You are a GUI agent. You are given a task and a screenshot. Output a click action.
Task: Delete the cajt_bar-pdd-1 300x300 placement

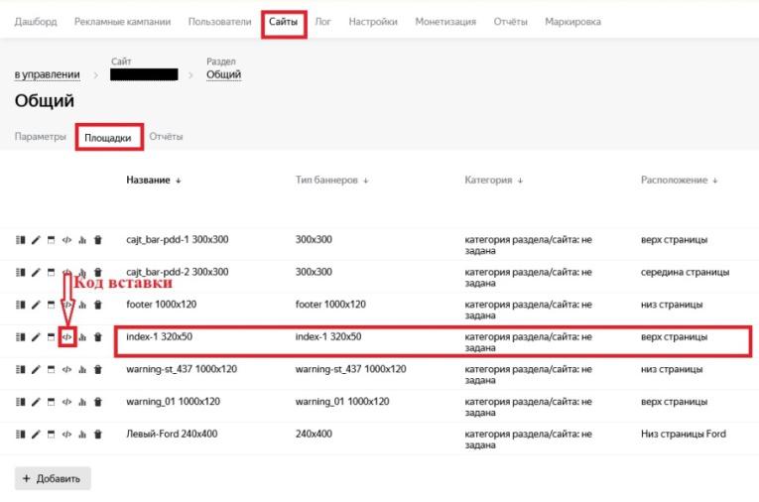[x=98, y=240]
